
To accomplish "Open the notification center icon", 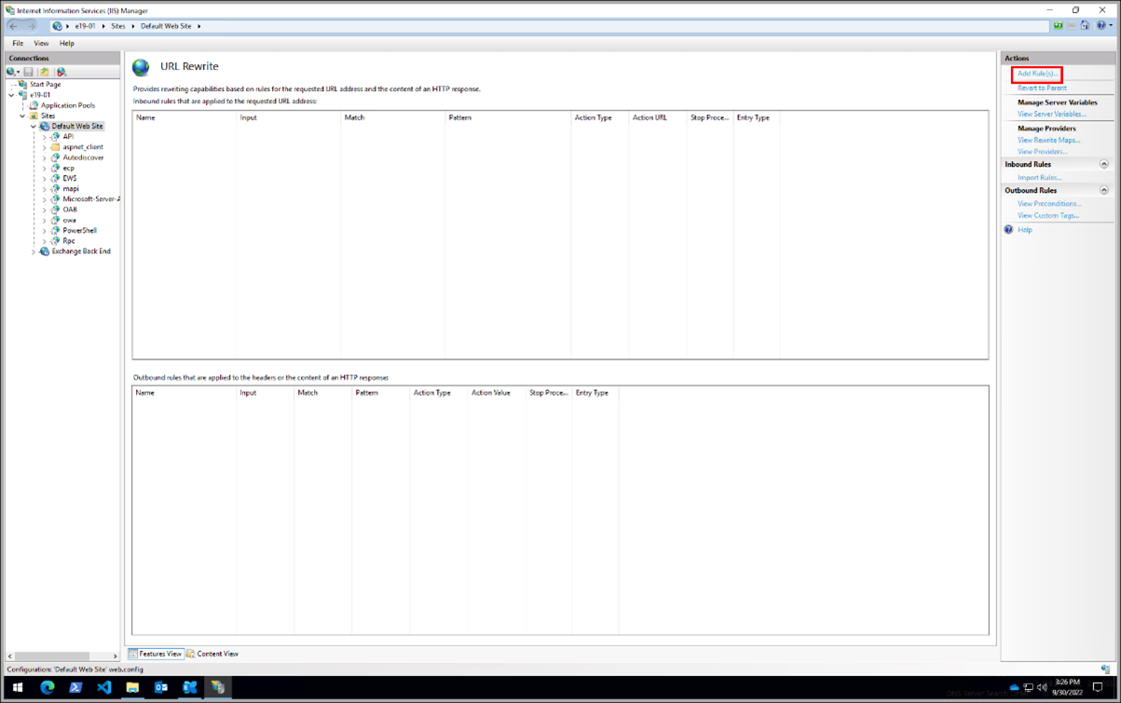I will pos(1098,687).
